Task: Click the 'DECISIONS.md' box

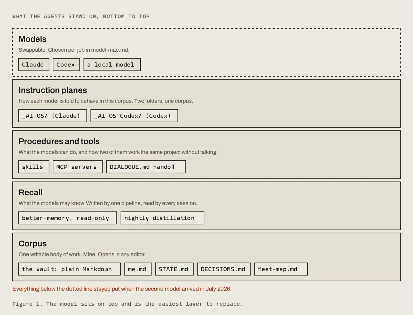Action: [224, 269]
